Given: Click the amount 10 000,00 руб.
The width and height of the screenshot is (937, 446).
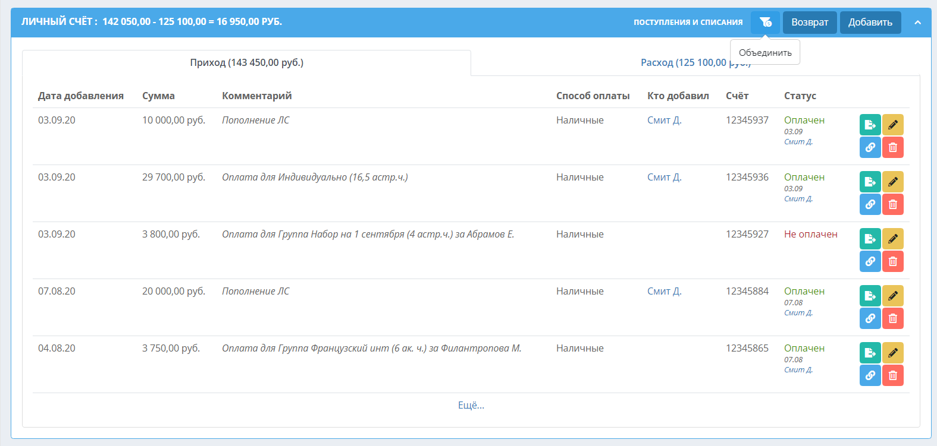Looking at the screenshot, I should click(174, 120).
